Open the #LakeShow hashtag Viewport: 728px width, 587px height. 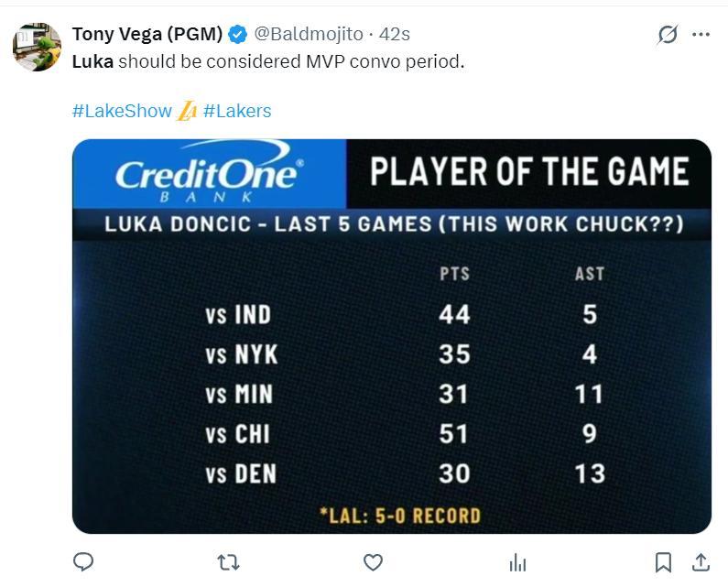122,112
